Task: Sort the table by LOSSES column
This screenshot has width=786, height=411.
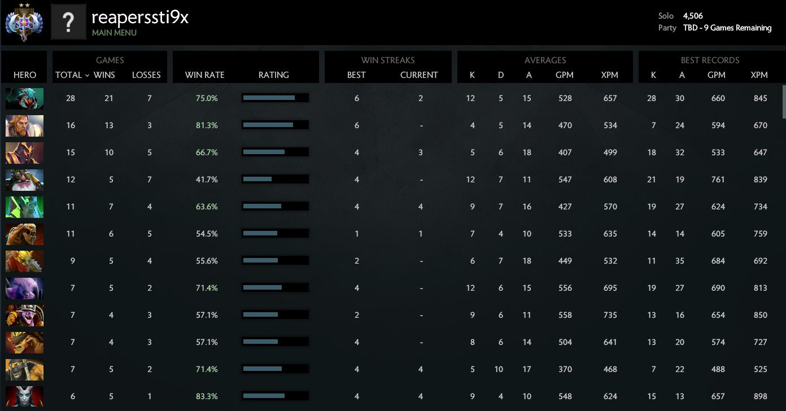Action: coord(146,75)
